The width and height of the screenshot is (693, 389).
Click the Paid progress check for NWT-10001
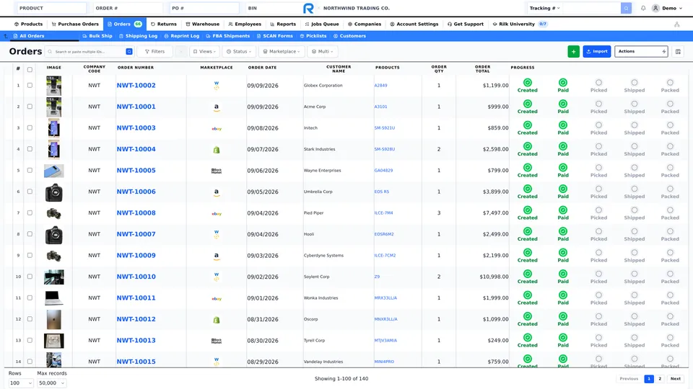click(x=562, y=104)
